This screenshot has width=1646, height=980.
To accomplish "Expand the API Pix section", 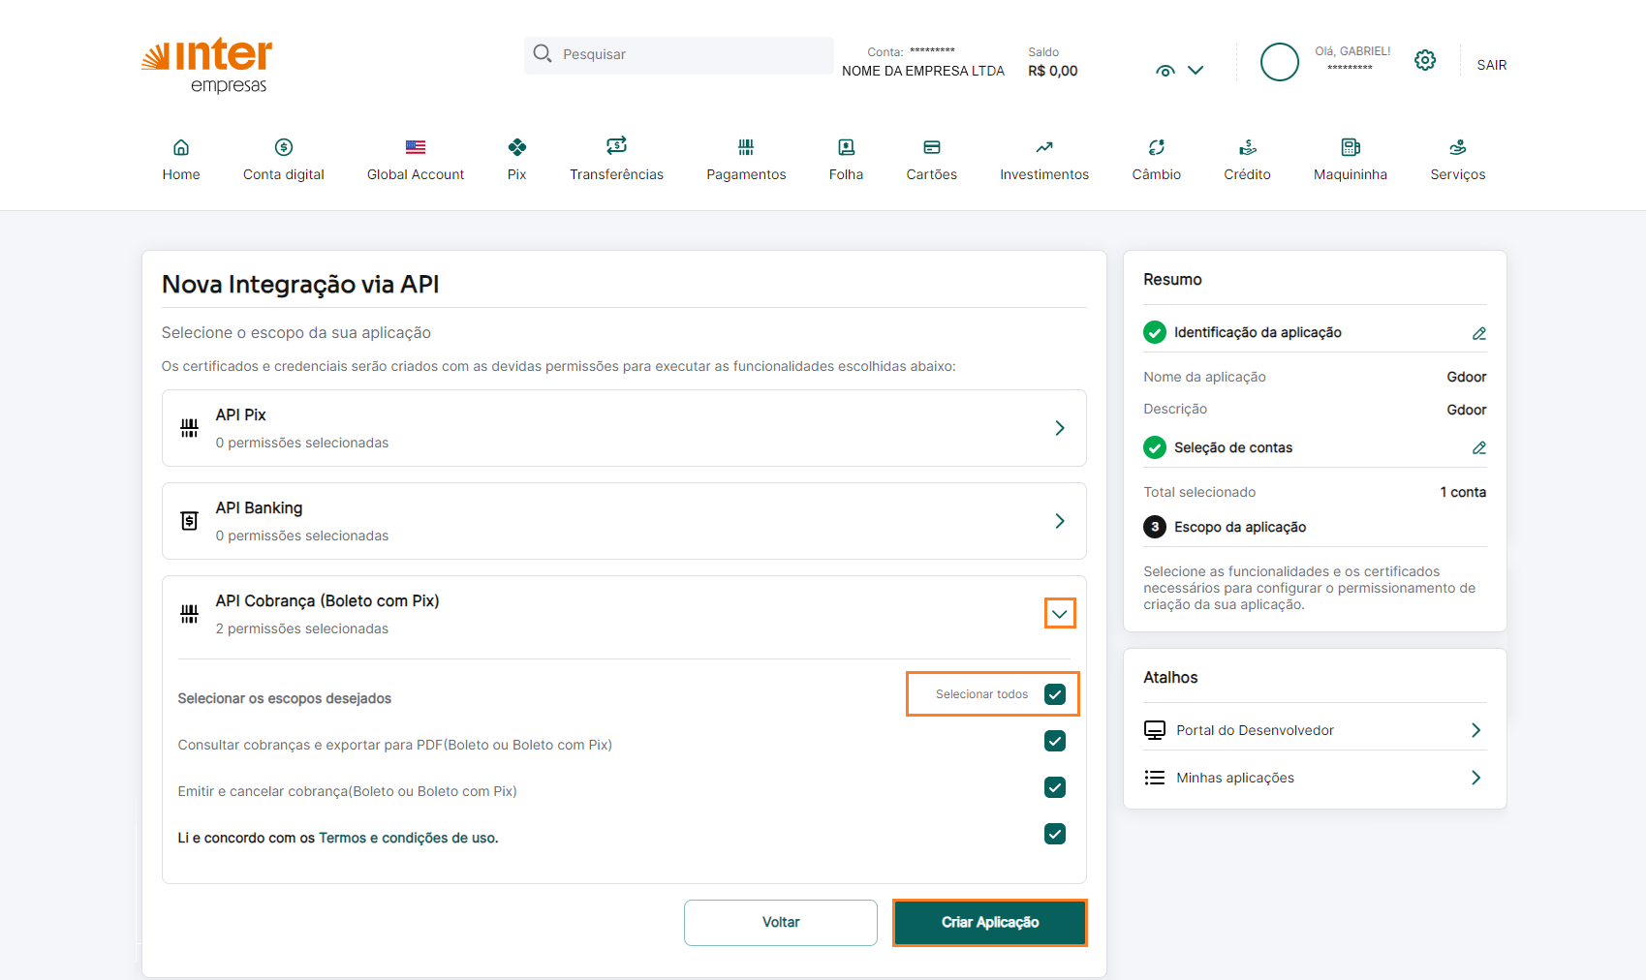I will coord(1059,428).
